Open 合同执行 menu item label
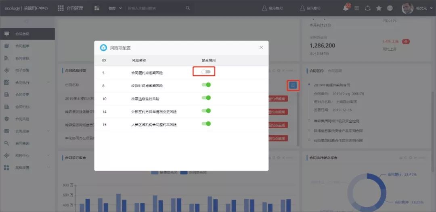The height and width of the screenshot is (212, 436). (x=22, y=82)
